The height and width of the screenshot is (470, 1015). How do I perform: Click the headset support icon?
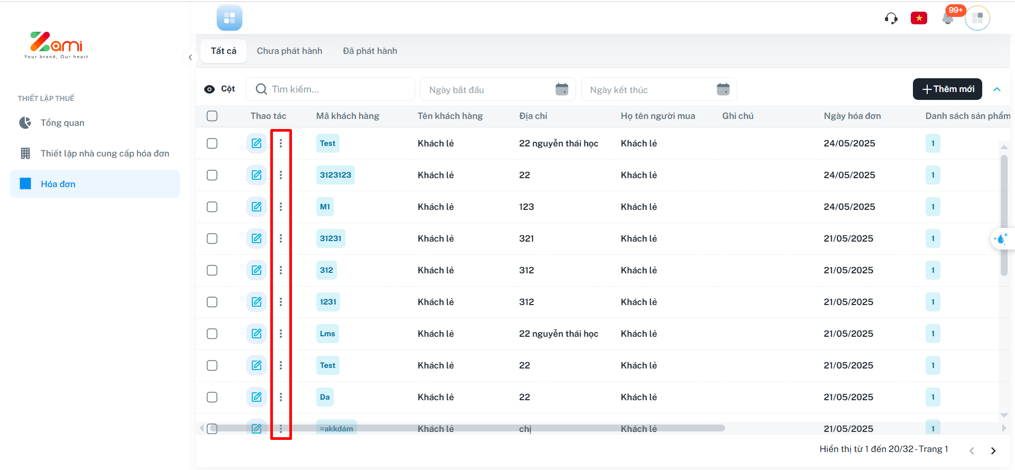[x=891, y=19]
